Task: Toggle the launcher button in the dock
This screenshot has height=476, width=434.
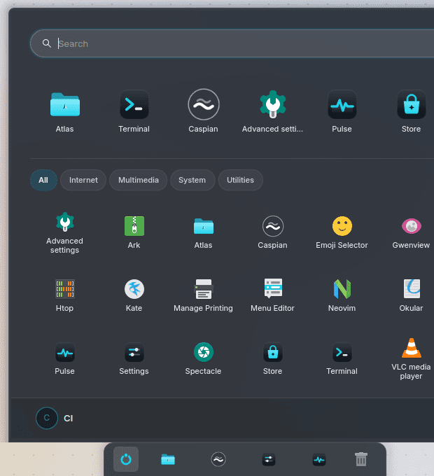Action: [x=126, y=459]
